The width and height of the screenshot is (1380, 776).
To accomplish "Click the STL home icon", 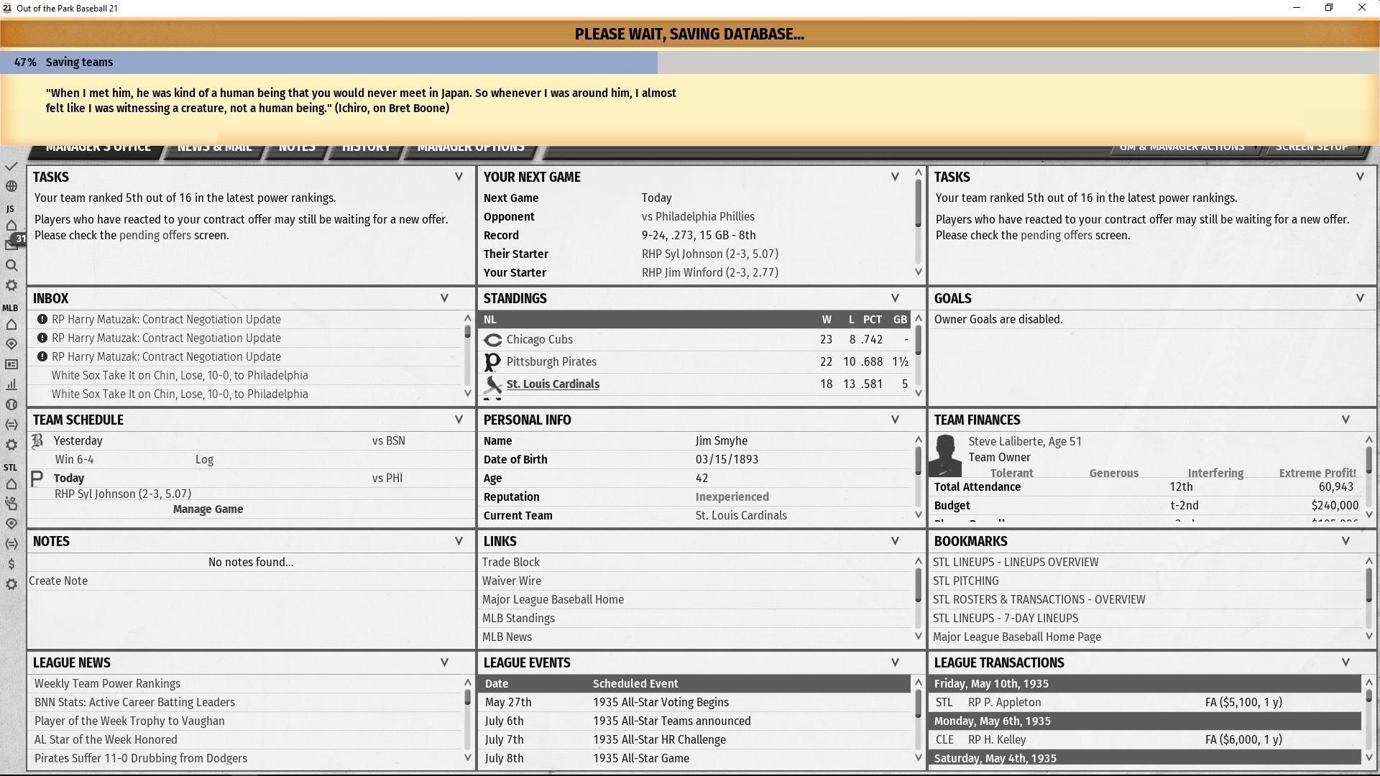I will (11, 484).
